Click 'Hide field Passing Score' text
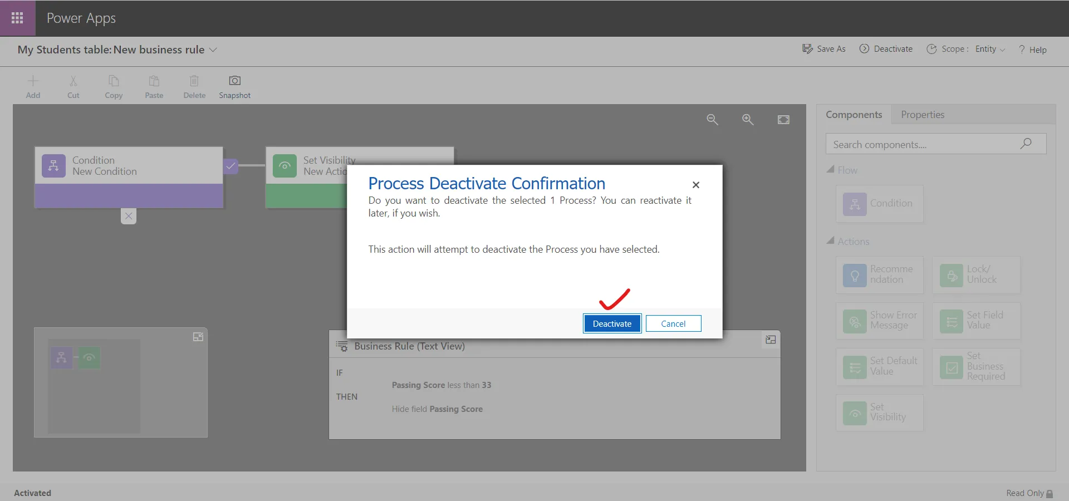1069x501 pixels. tap(437, 409)
